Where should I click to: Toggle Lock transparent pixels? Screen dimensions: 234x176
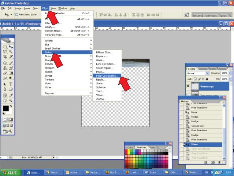(195, 79)
